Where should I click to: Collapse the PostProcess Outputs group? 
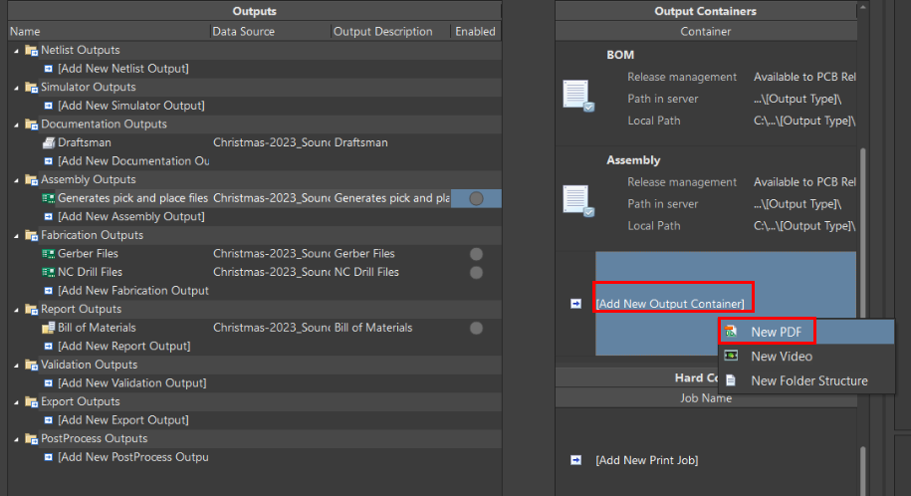point(16,439)
